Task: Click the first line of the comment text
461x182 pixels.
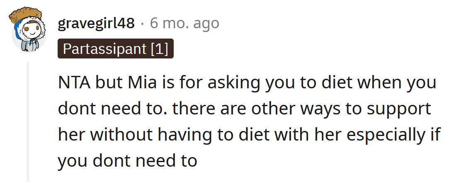Action: click(x=247, y=83)
